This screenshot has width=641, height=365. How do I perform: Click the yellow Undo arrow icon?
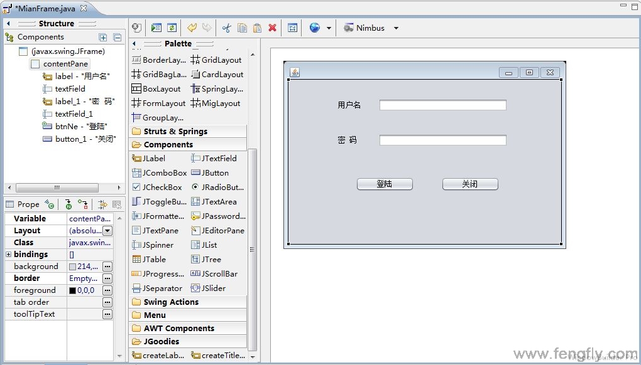(192, 28)
